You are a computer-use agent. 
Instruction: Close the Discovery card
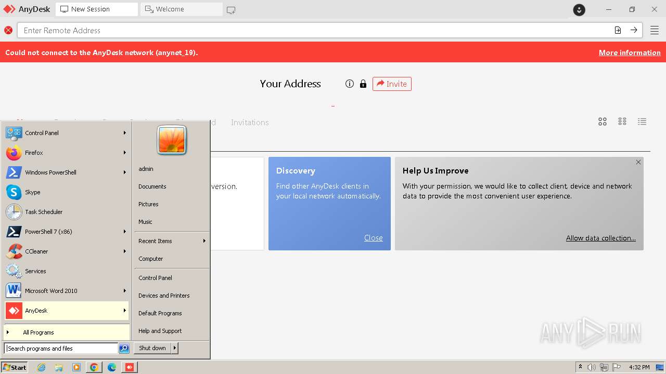pos(374,238)
